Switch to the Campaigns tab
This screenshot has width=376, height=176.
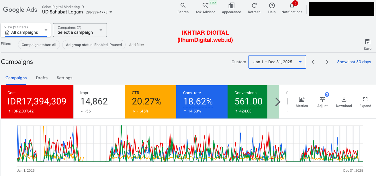click(16, 78)
